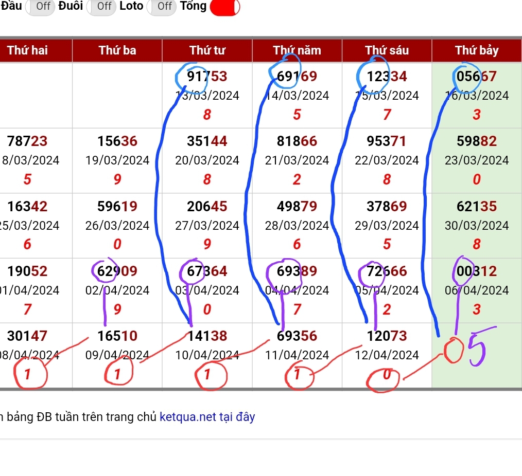Select the result number 62135
The width and height of the screenshot is (522, 476).
(477, 207)
